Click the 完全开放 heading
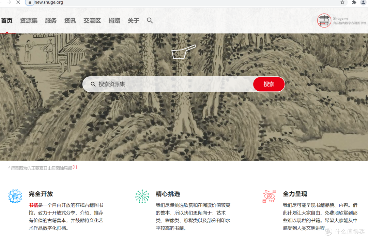 pyautogui.click(x=41, y=194)
